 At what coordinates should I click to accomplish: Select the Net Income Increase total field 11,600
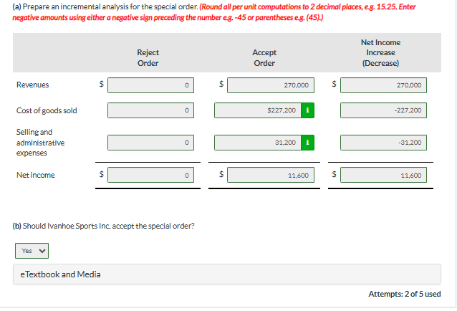383,175
